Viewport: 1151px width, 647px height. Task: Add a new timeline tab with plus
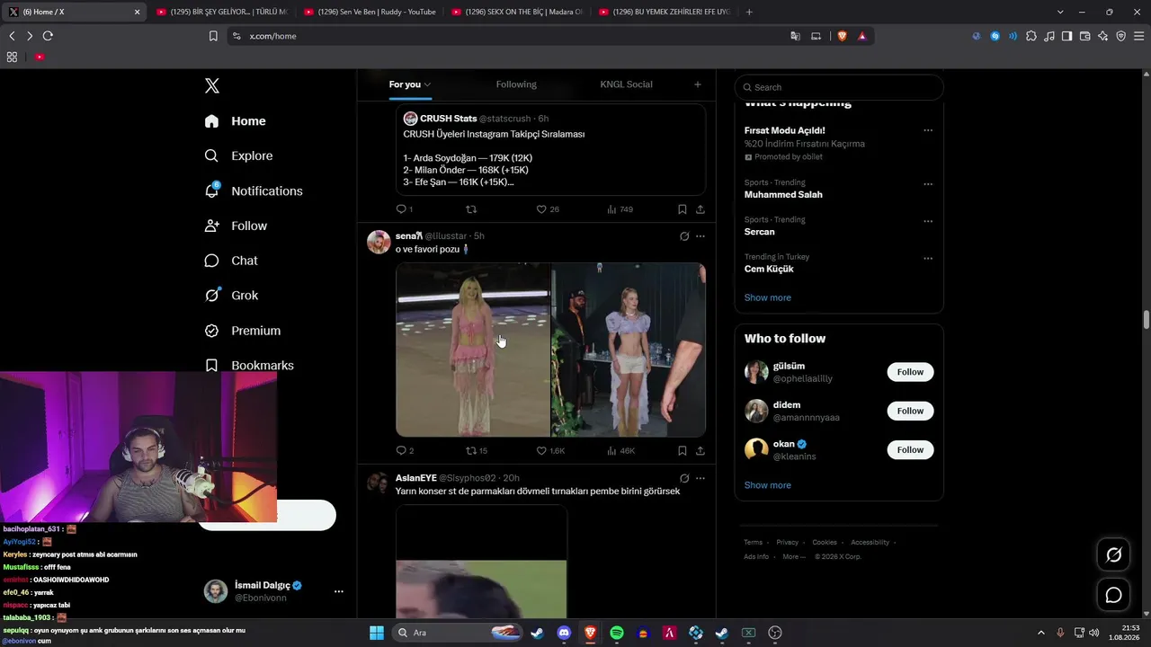tap(697, 84)
